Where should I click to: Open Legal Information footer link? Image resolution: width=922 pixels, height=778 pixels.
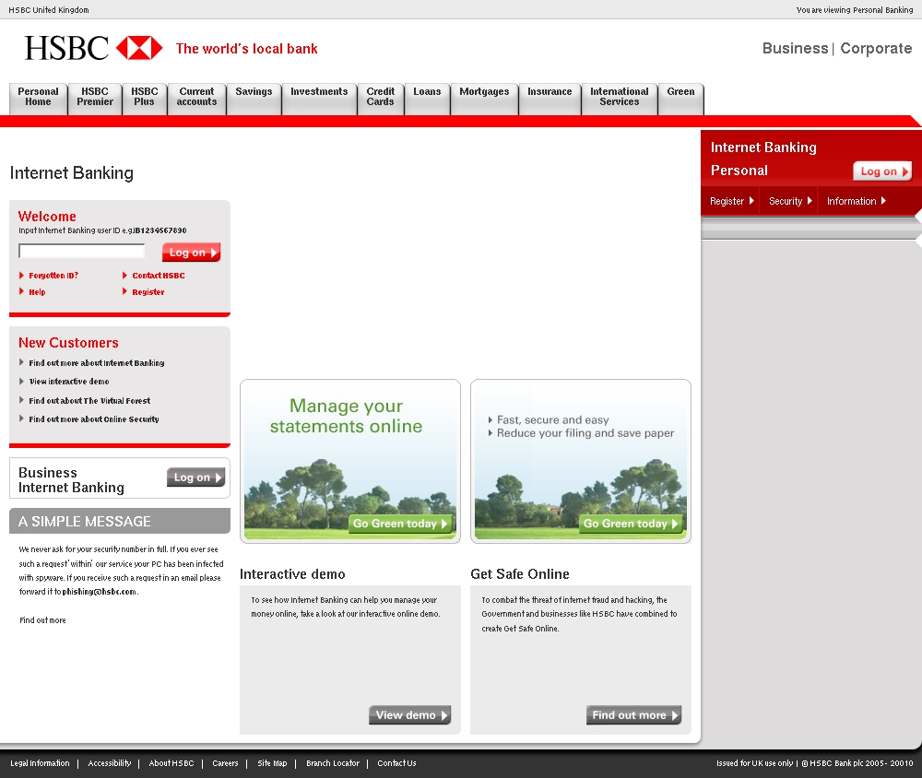pyautogui.click(x=40, y=763)
